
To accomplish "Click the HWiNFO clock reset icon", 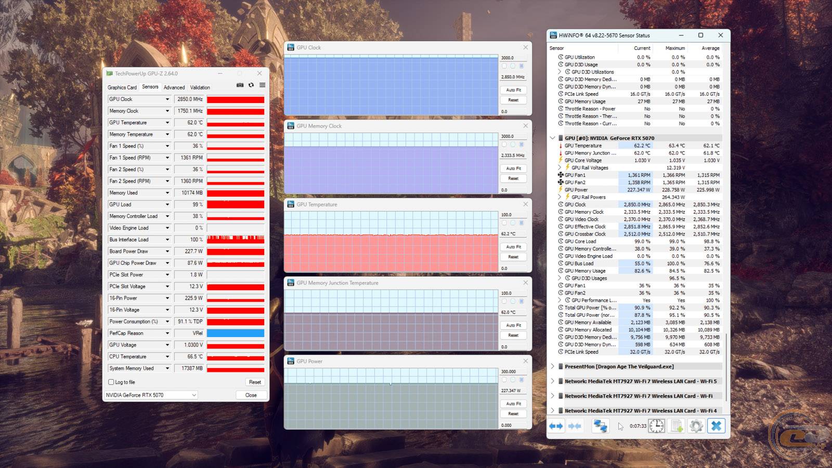I will (656, 426).
